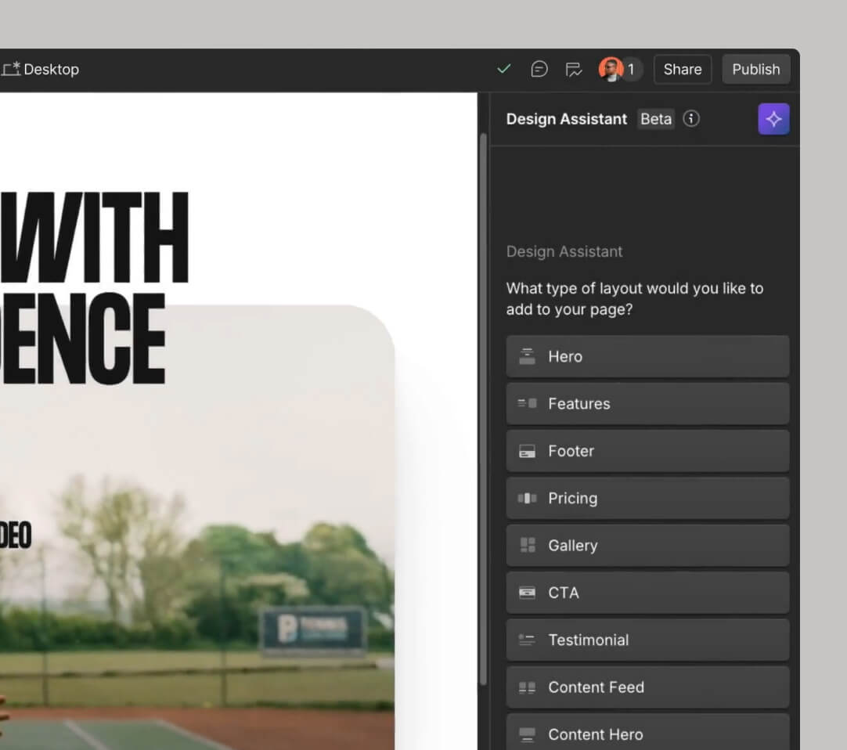Pick the CTA layout option

pos(647,593)
